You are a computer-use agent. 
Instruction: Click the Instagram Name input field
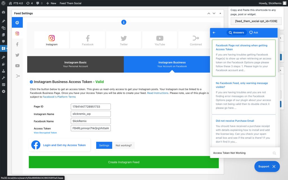[91, 114]
